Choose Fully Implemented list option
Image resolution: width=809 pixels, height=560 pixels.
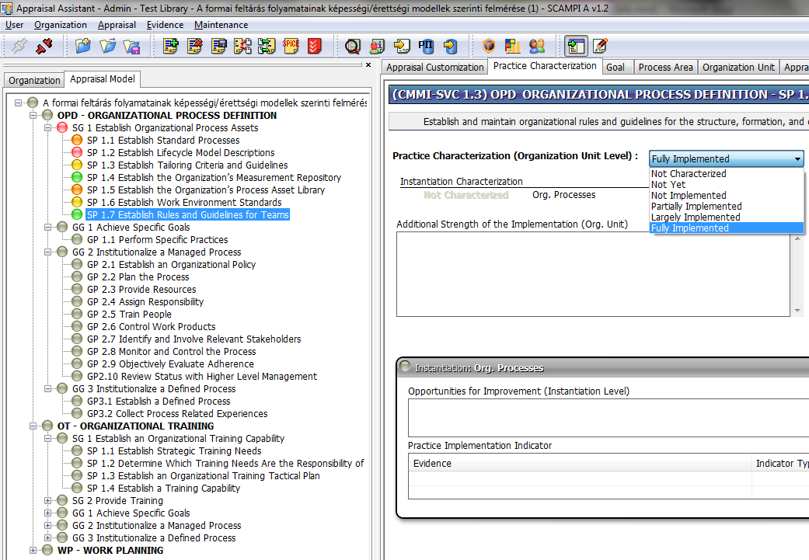point(727,228)
